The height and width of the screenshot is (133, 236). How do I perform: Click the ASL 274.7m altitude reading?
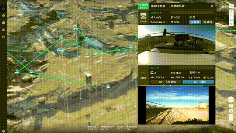(x=158, y=77)
